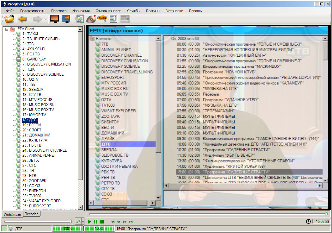Select ОХОТА И РЫБАЛКА in EPG list

click(x=120, y=167)
